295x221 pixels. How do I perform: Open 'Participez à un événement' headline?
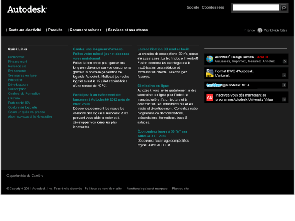(101, 99)
